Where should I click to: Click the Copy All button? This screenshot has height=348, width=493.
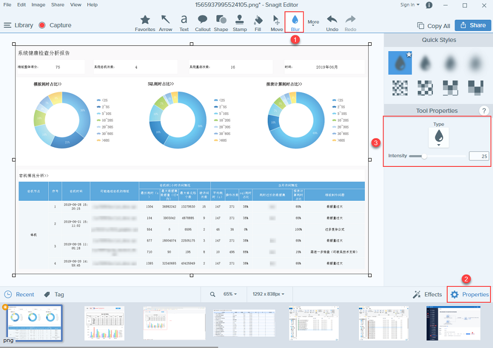coord(433,26)
